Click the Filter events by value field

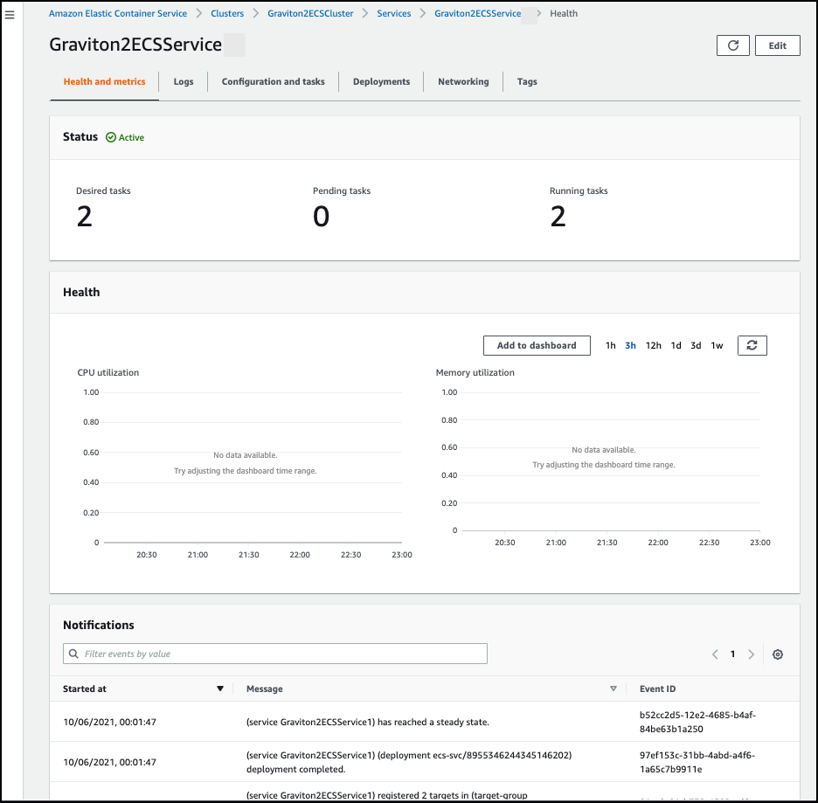point(275,654)
